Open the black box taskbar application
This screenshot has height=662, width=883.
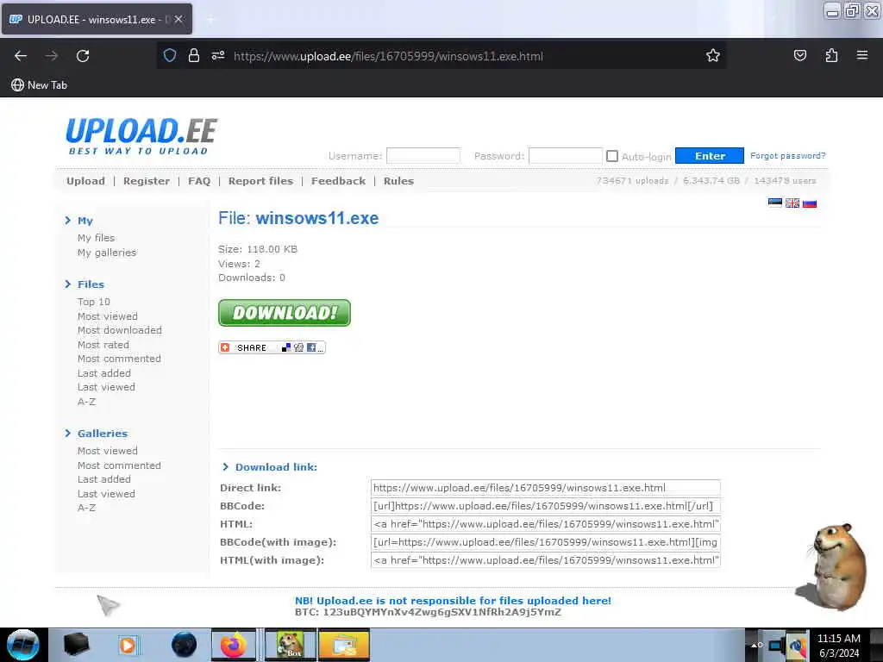[77, 645]
